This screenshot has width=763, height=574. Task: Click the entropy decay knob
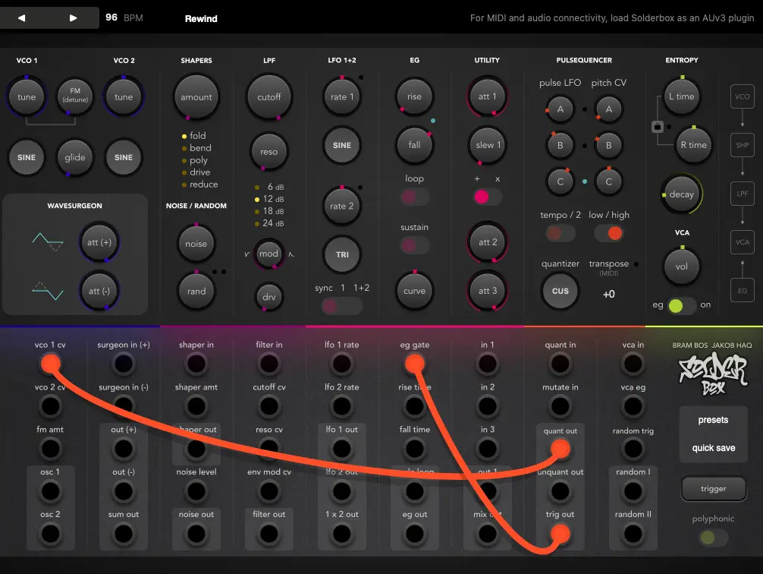tap(681, 194)
